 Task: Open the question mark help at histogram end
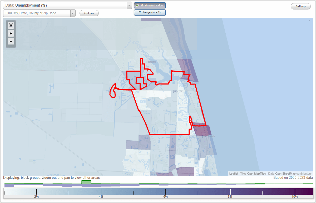(314, 184)
